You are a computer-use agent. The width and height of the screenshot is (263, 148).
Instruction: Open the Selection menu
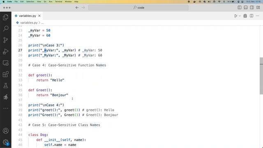[30, 2]
